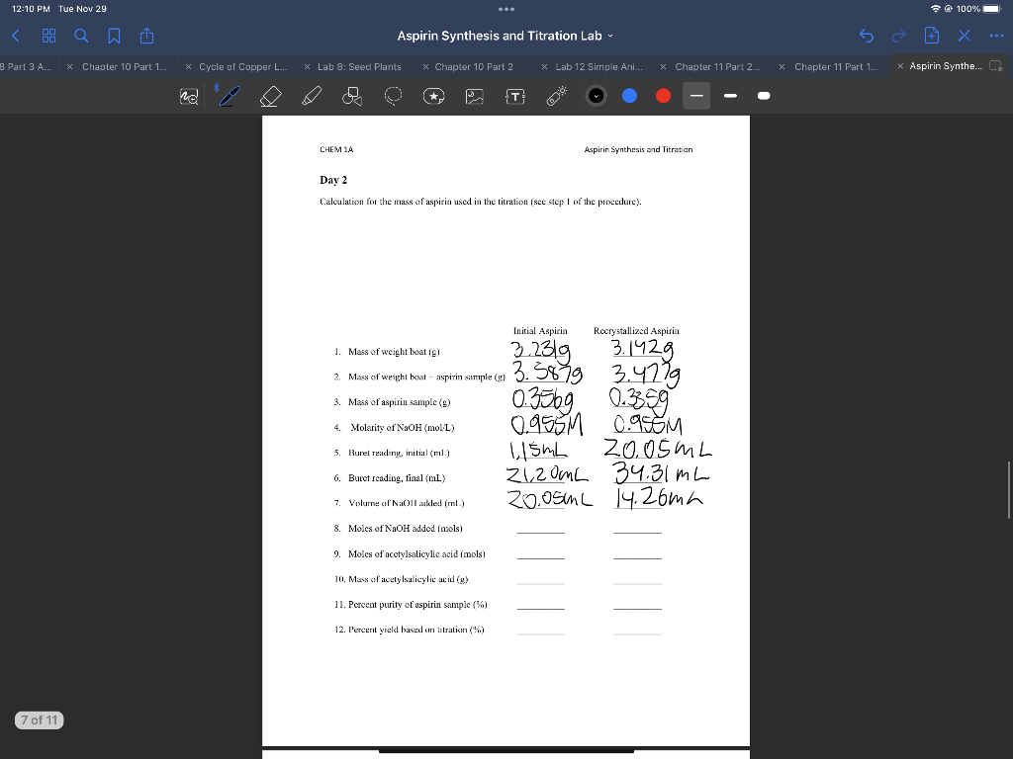Image resolution: width=1013 pixels, height=759 pixels.
Task: Tap the Wi-Fi status icon
Action: click(936, 9)
